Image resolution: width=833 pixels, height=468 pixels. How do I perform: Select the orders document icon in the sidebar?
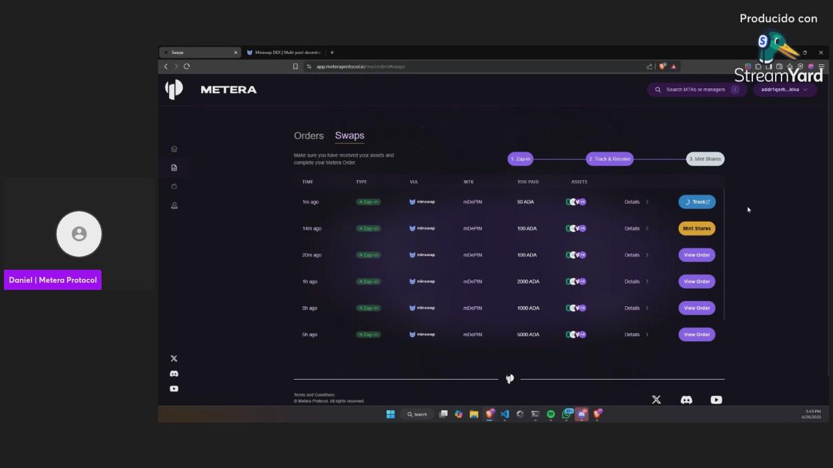point(174,168)
